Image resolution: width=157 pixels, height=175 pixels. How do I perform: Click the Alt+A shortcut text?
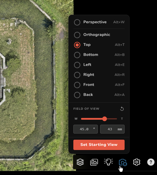(x=120, y=95)
